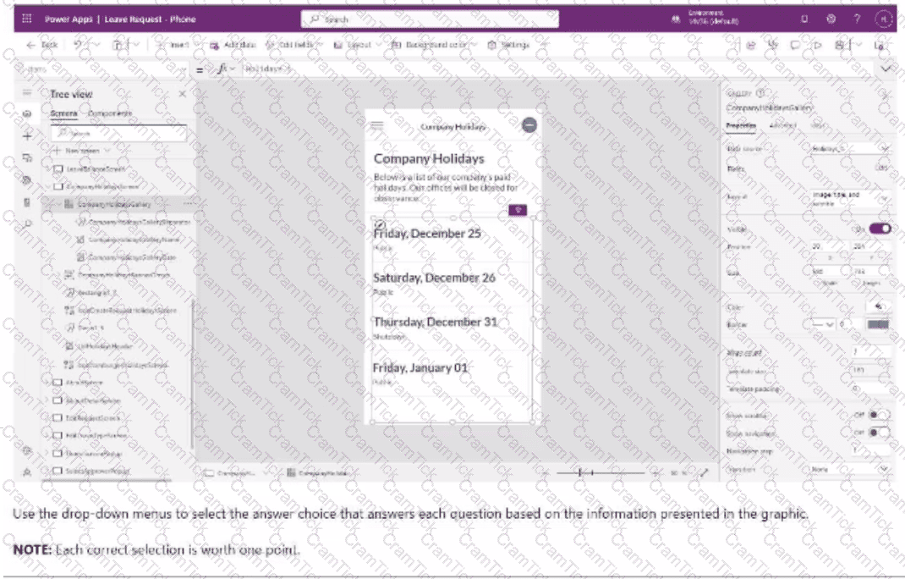Click the formula bar text input
This screenshot has height=579, width=905.
pos(557,69)
